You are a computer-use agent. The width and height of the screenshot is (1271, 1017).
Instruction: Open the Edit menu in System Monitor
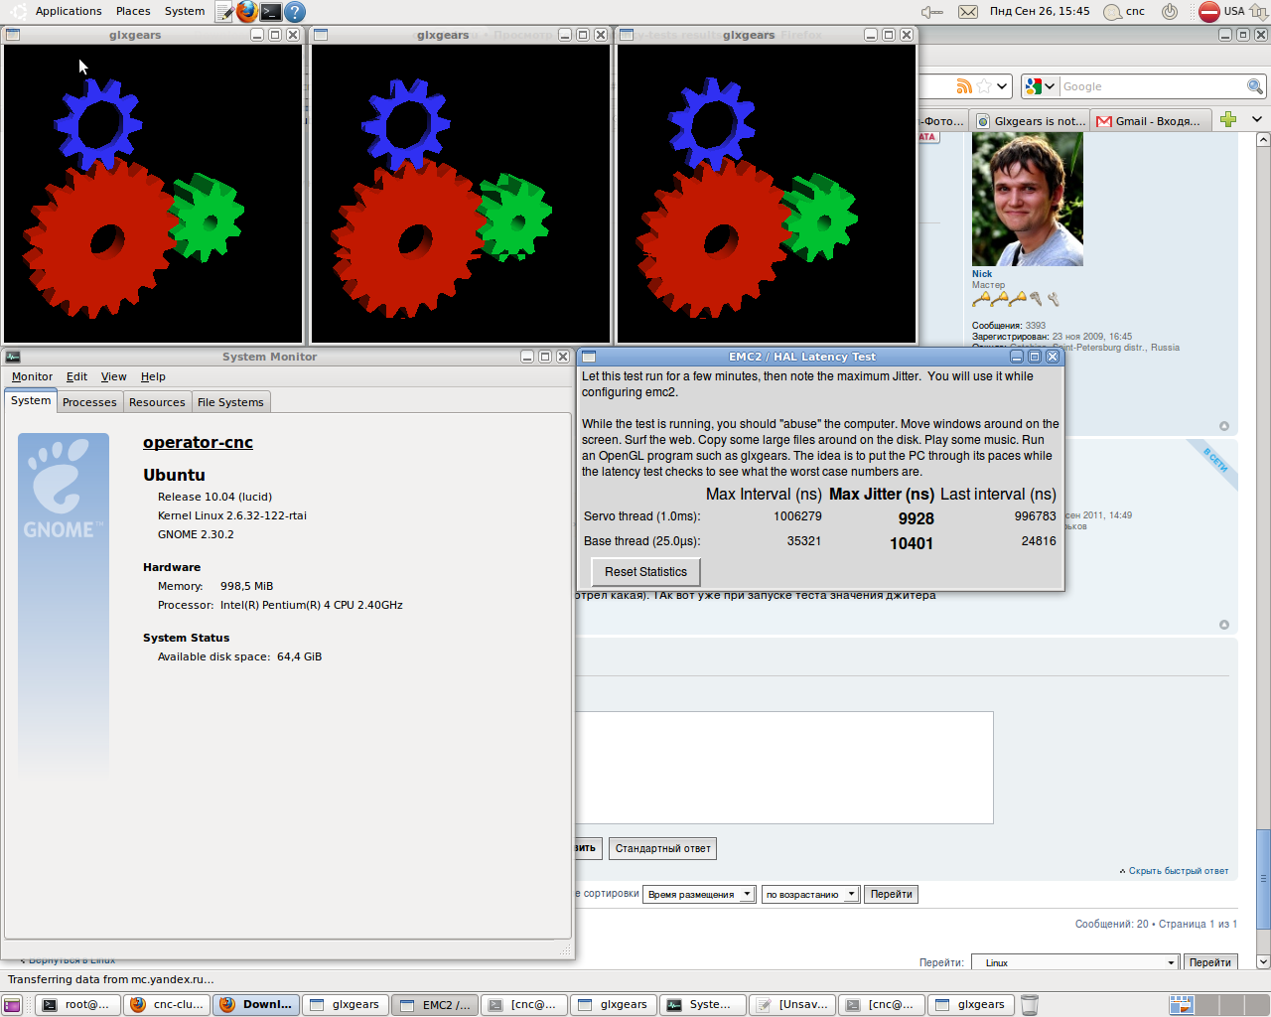pos(76,376)
